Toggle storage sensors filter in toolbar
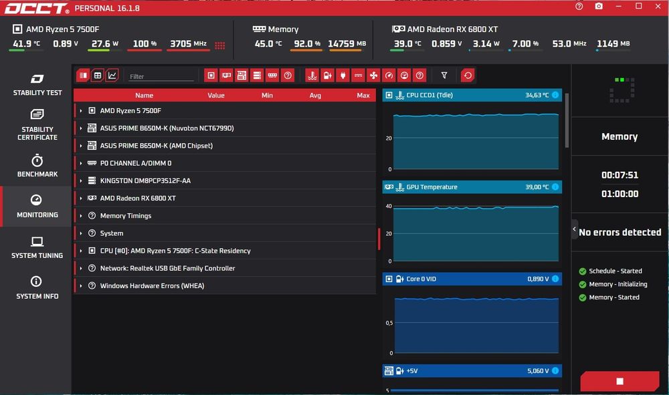Viewport: 669px width, 395px height. pyautogui.click(x=258, y=76)
